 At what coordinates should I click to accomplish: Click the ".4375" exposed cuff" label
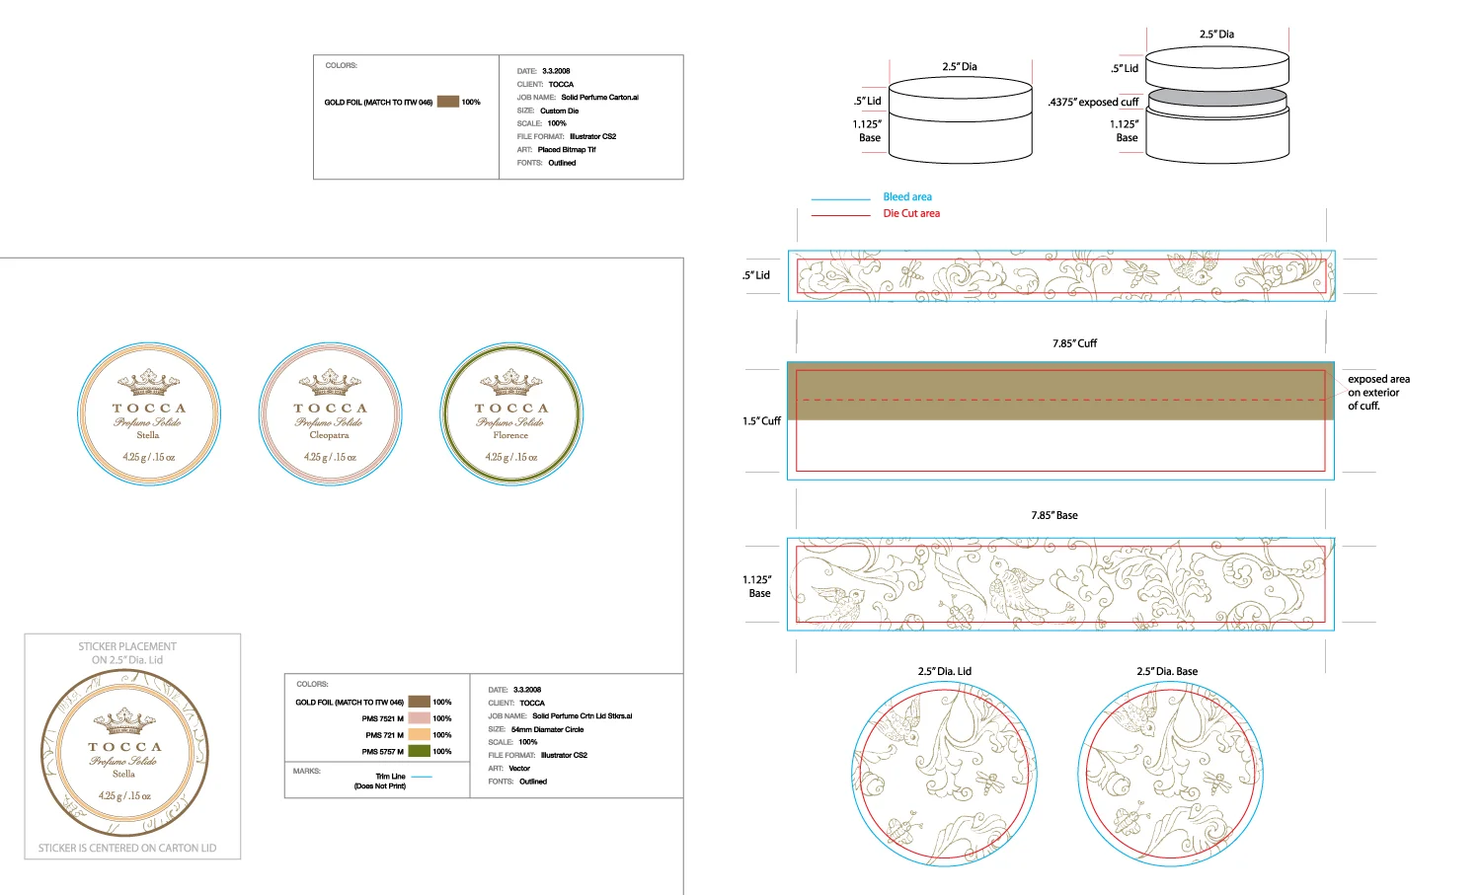pos(1093,102)
